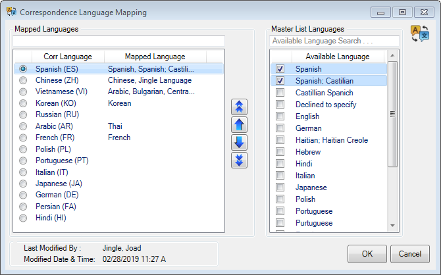Click the Cancel button
This screenshot has height=275, width=441.
(410, 254)
